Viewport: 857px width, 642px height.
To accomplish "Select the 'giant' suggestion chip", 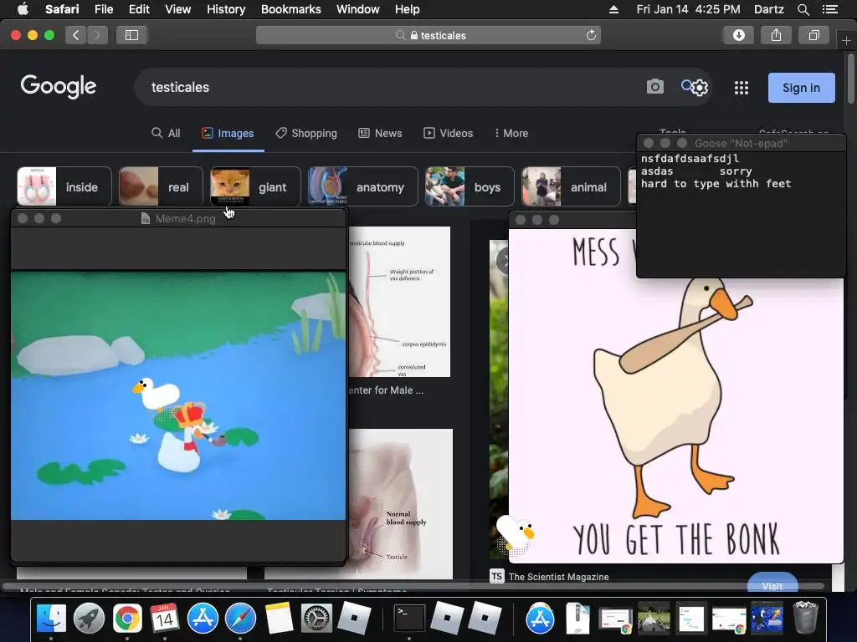I will tap(255, 186).
